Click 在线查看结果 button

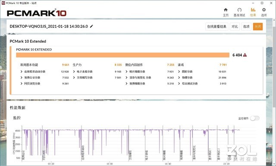tap(216, 27)
